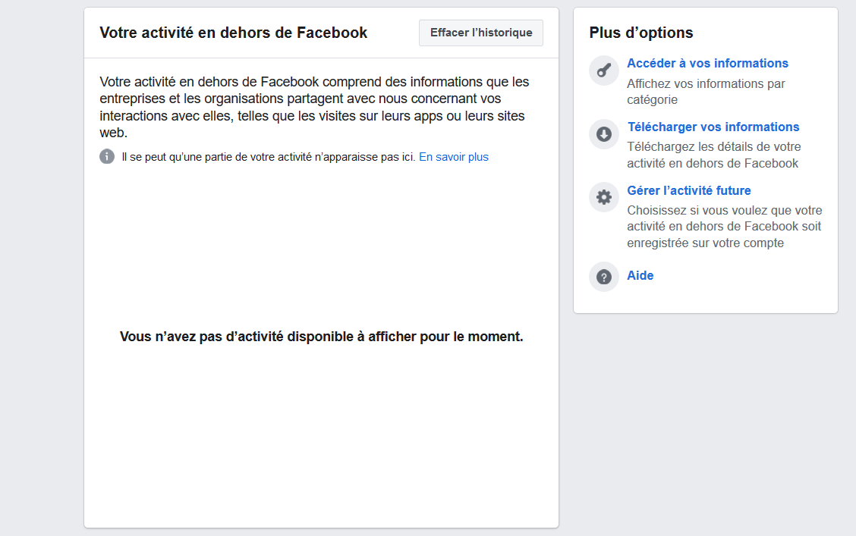
Task: Open the Aide link
Action: 640,276
